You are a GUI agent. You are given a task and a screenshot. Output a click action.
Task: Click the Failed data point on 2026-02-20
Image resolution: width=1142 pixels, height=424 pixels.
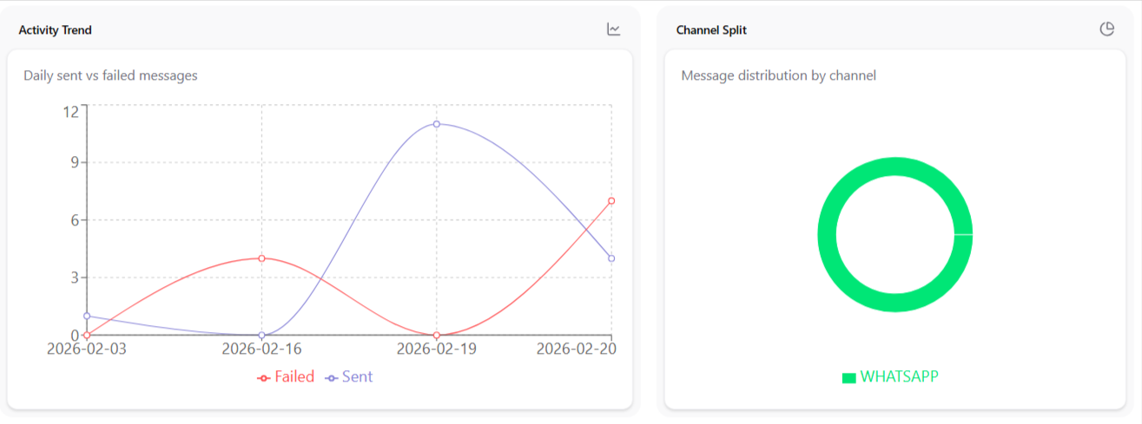611,201
